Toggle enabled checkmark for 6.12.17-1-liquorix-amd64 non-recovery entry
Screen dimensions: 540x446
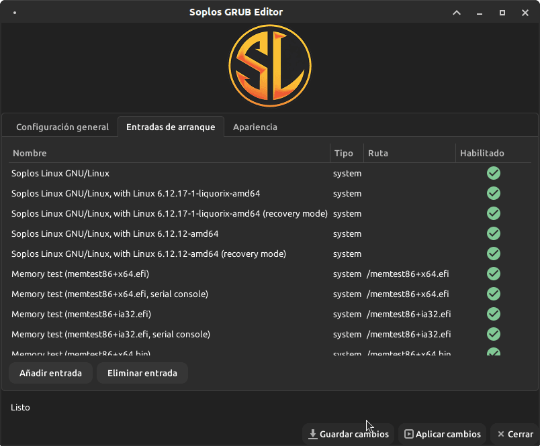click(x=494, y=193)
